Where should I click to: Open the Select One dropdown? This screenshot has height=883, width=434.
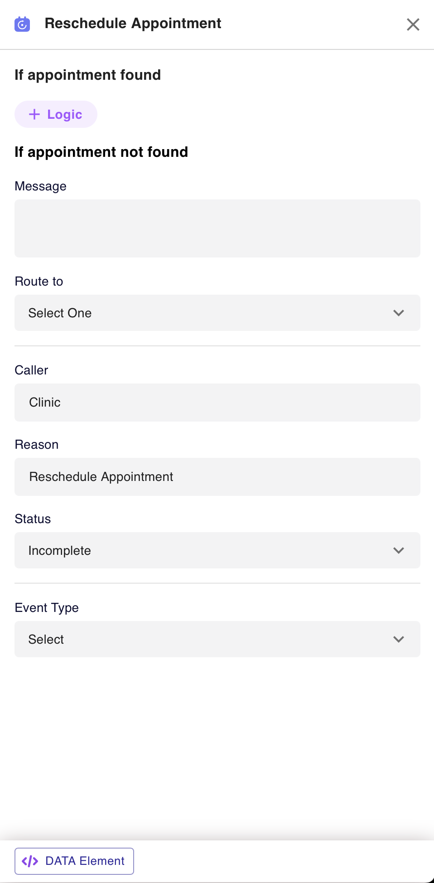[x=217, y=313]
